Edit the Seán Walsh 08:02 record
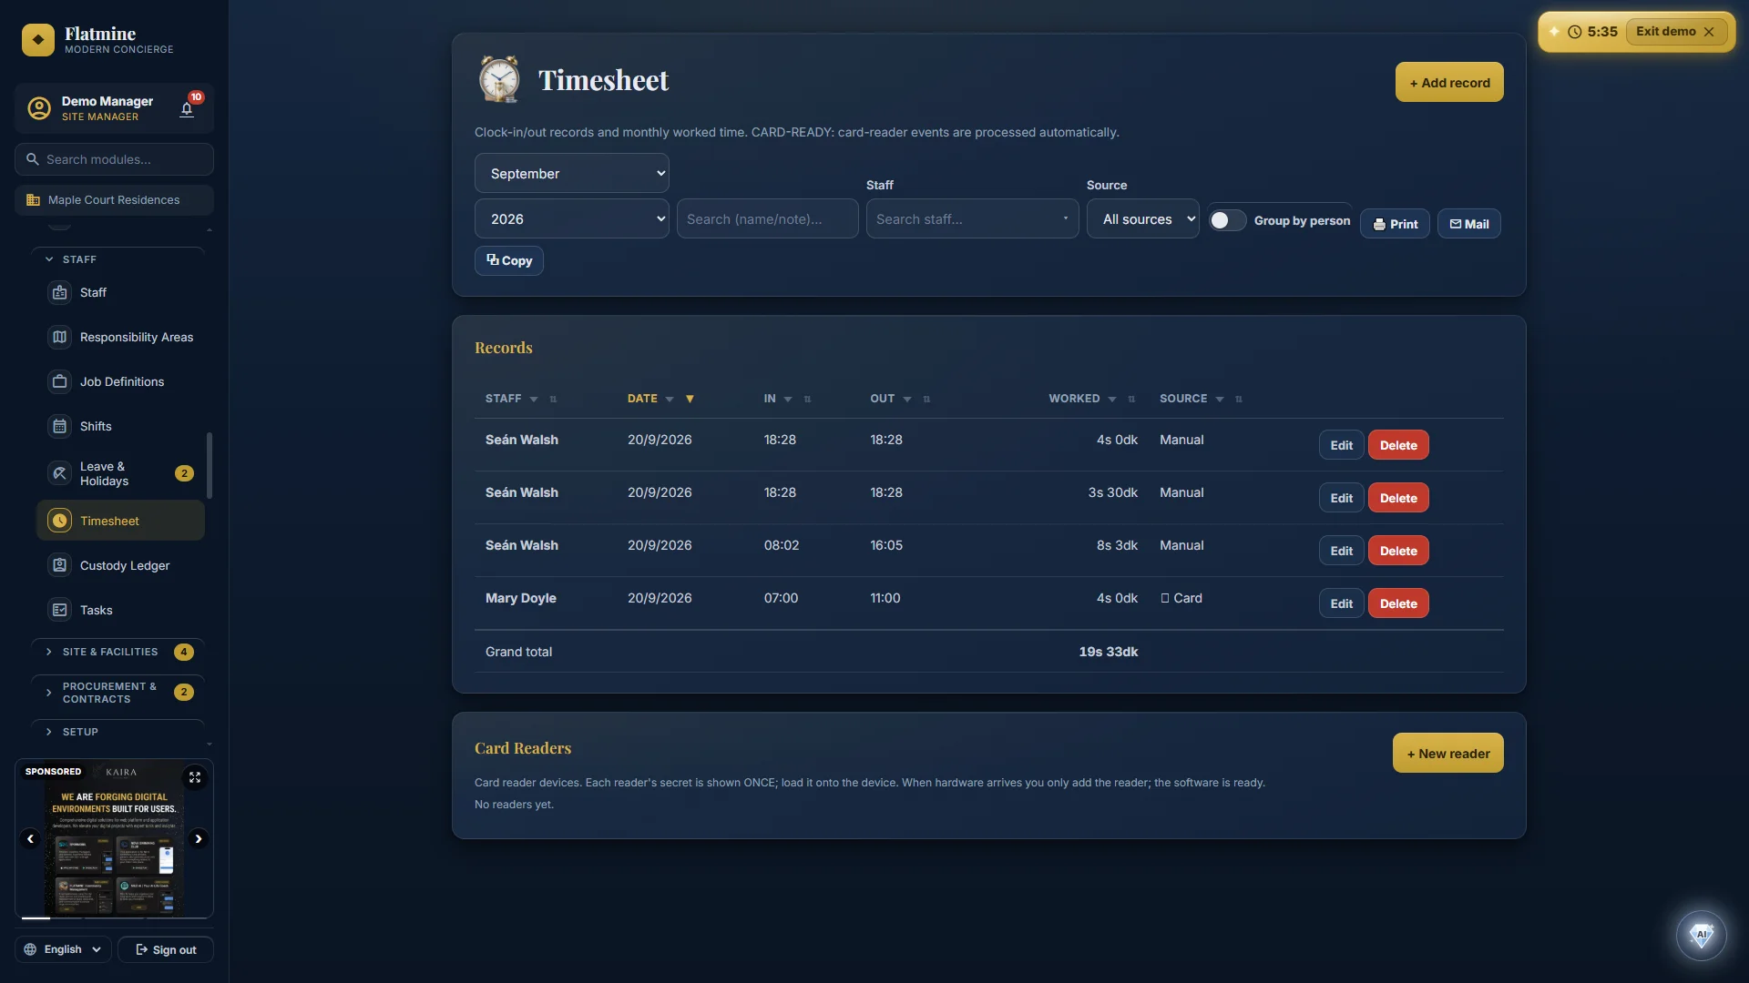The height and width of the screenshot is (983, 1749). click(1341, 551)
